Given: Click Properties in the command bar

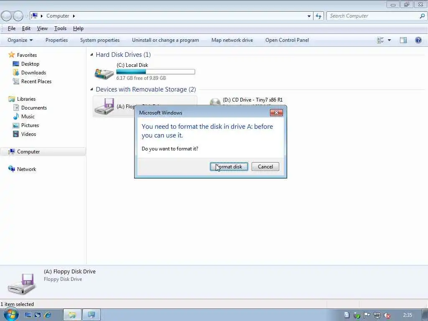Looking at the screenshot, I should (56, 40).
